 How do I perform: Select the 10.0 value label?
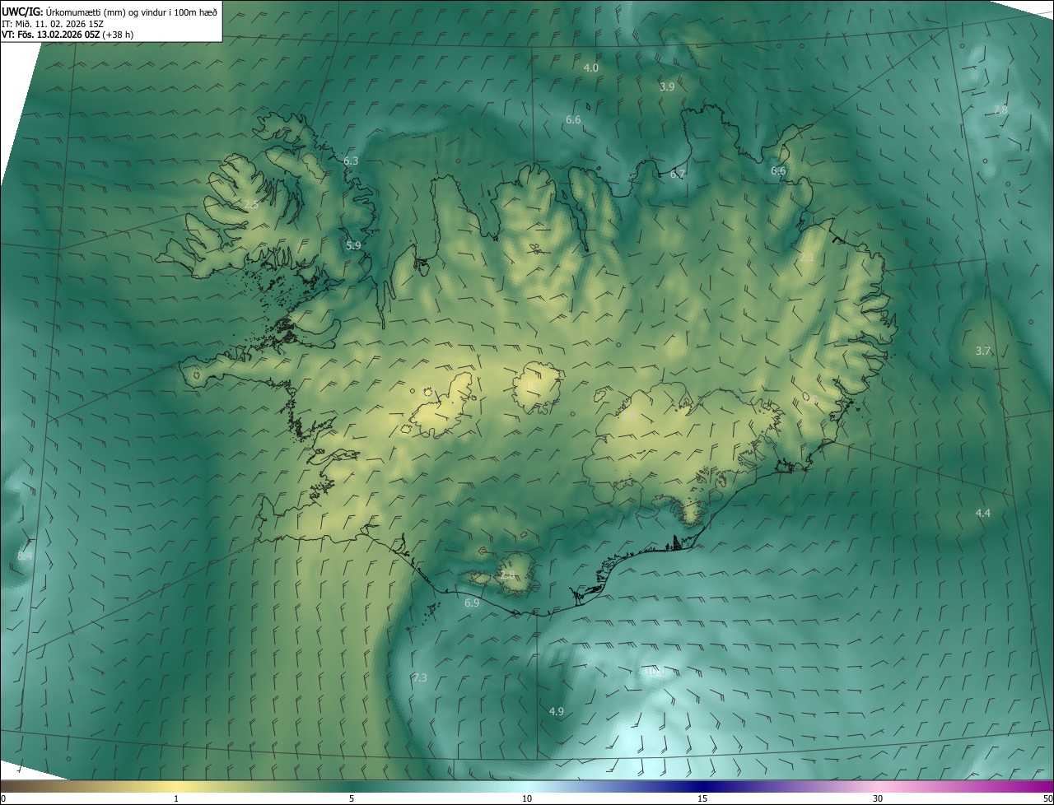click(x=655, y=672)
